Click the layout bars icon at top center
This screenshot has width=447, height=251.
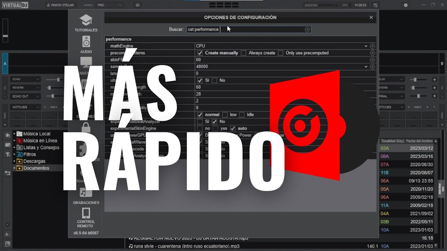point(223,5)
